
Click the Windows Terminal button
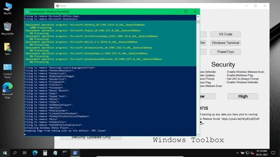pos(225,43)
